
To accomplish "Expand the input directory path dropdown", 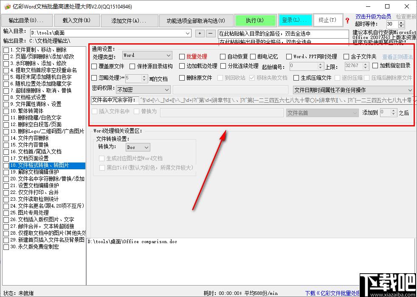I will tap(188, 33).
